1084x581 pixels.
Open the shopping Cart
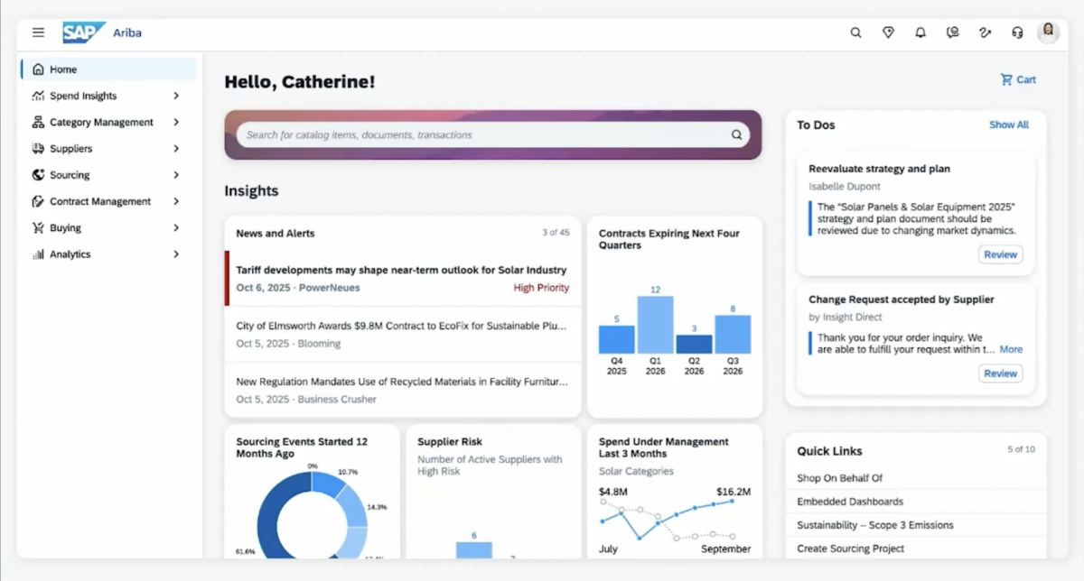tap(1018, 79)
